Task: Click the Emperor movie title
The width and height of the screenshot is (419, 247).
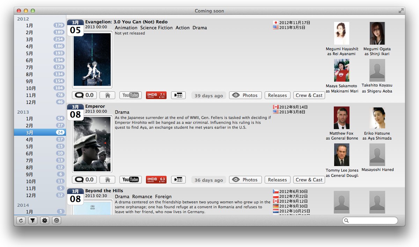Action: point(95,106)
